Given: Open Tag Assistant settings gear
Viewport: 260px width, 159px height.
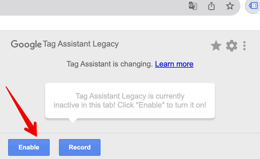Looking at the screenshot, I should (231, 46).
